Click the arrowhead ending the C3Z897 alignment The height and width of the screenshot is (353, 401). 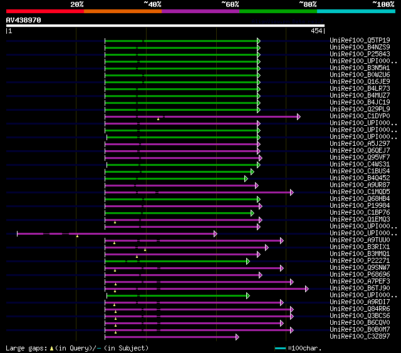click(237, 337)
